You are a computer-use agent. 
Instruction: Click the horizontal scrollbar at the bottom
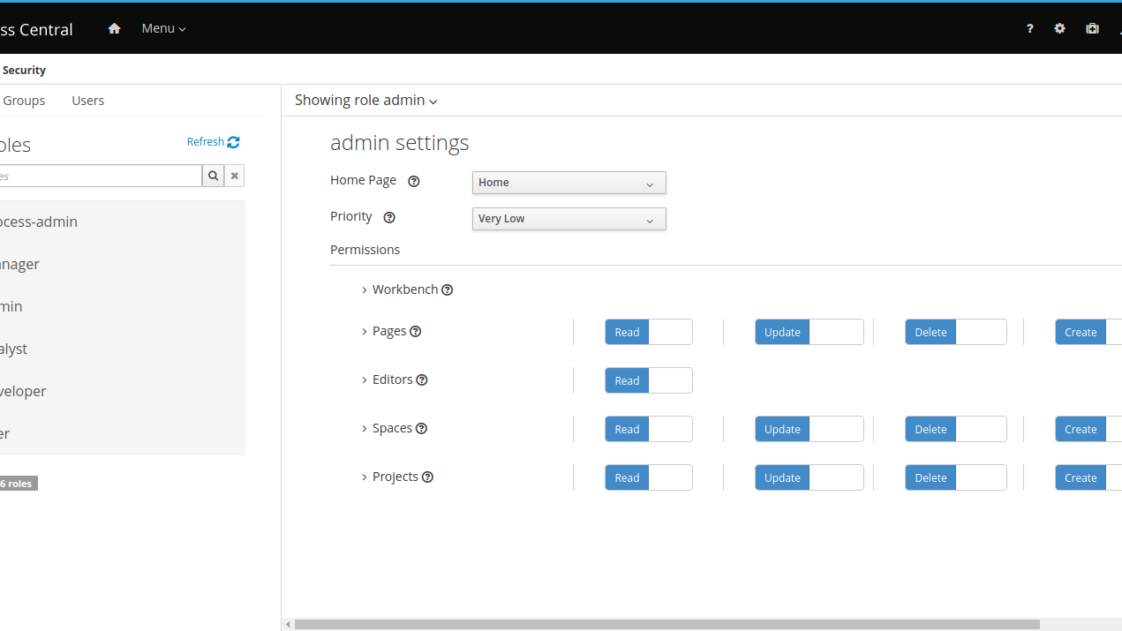pyautogui.click(x=666, y=624)
